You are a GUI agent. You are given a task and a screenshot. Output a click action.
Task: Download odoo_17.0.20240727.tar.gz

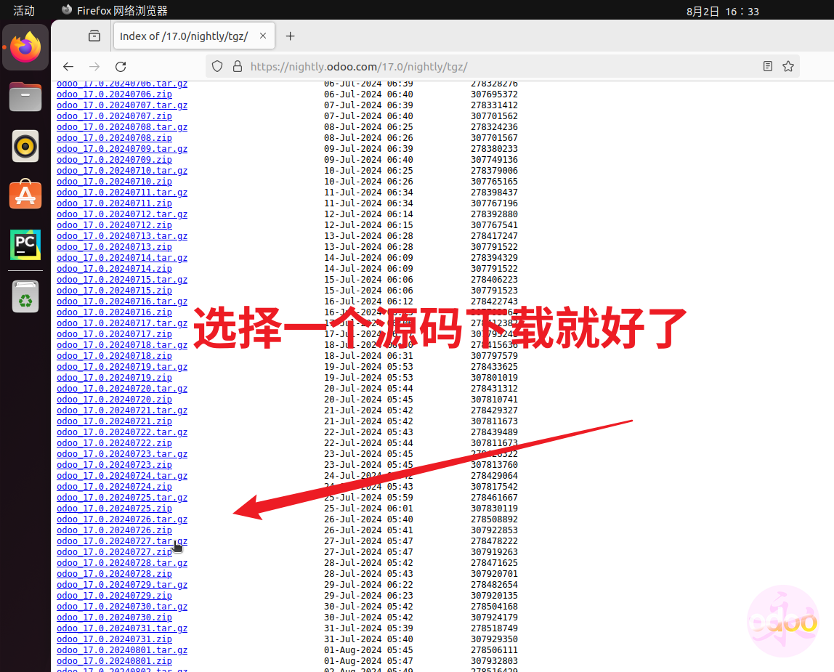pos(122,542)
